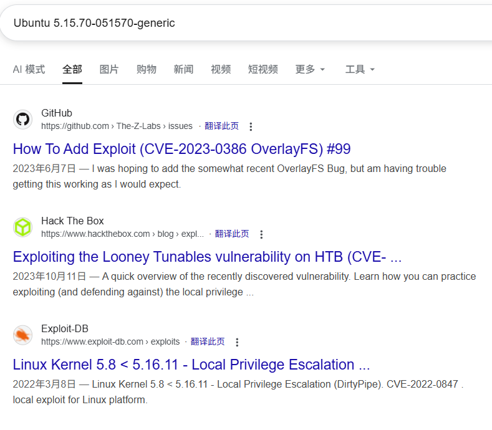Open three-dot menu for Exploit-DB result
Image resolution: width=492 pixels, height=430 pixels.
[237, 342]
